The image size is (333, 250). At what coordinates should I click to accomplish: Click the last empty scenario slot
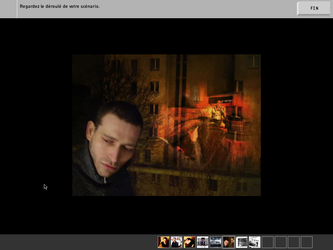coord(307,242)
